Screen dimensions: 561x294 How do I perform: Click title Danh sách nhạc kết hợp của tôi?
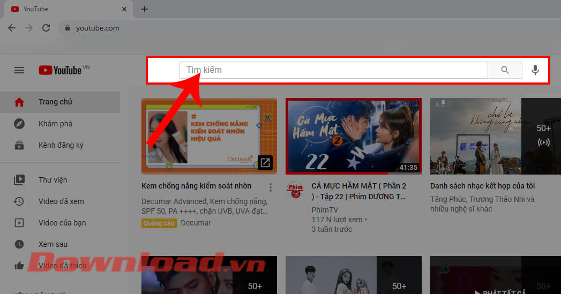click(x=483, y=186)
